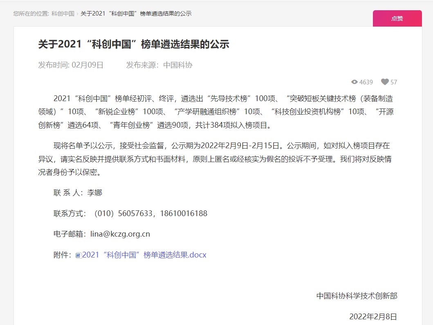433x325 pixels.
Task: Click the view count number 4639
Action: 366,82
